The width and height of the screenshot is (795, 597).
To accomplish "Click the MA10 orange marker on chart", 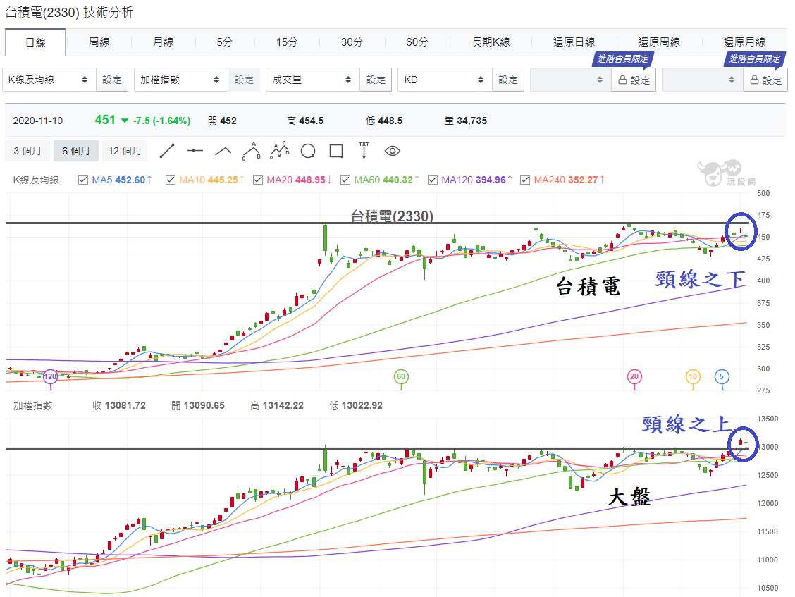I will pyautogui.click(x=693, y=377).
